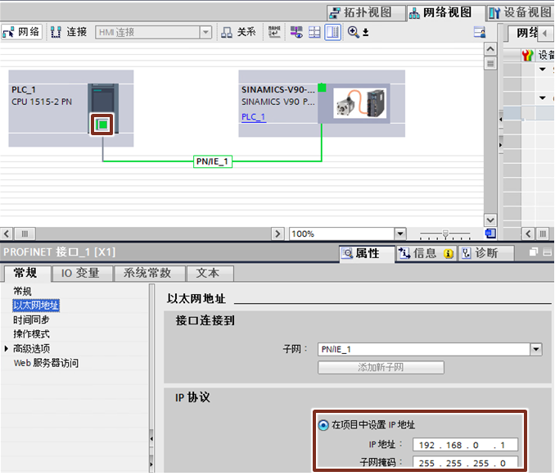Click the green port square on SINAMICS-V90
The height and width of the screenshot is (476, 555).
coord(322,88)
